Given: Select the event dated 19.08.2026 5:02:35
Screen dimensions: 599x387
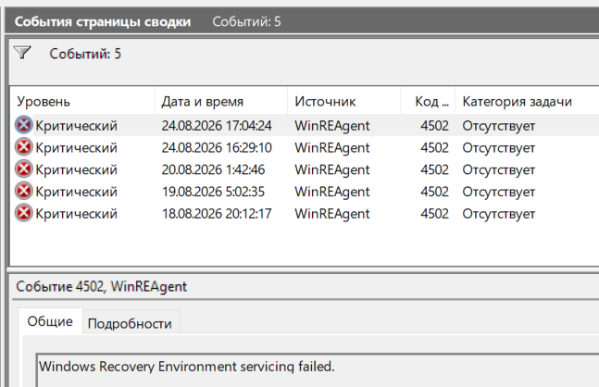Looking at the screenshot, I should click(305, 192).
